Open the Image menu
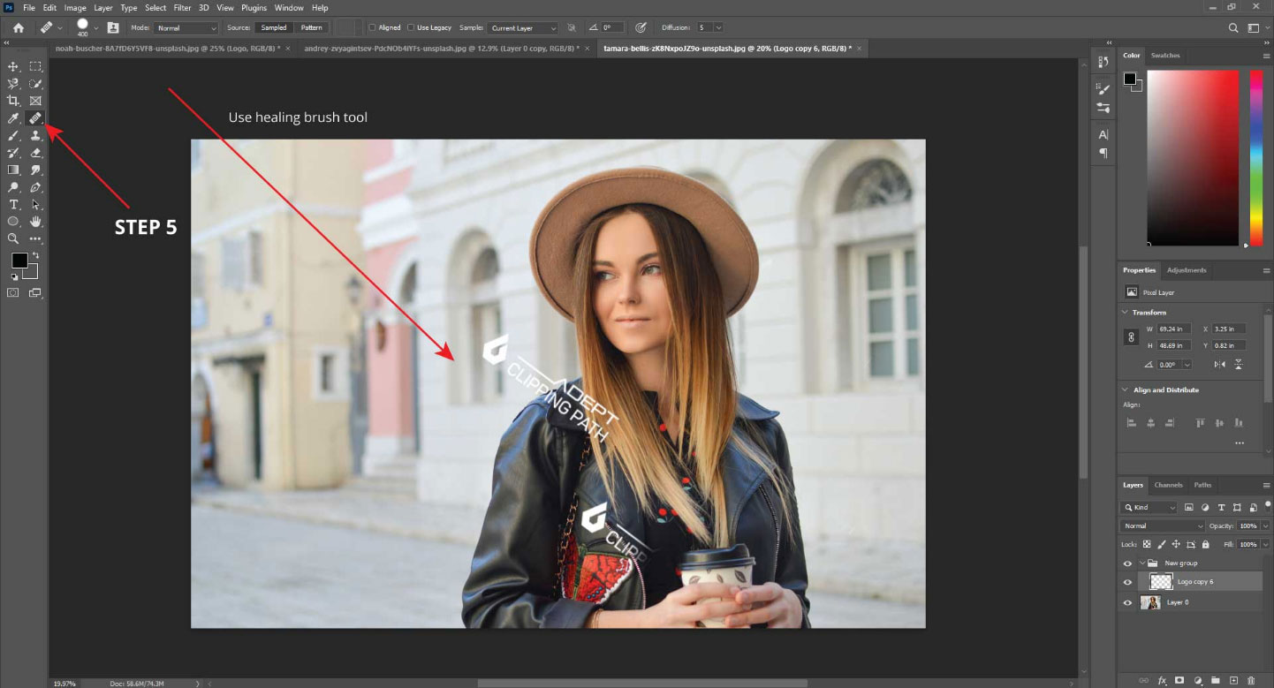 pyautogui.click(x=75, y=8)
